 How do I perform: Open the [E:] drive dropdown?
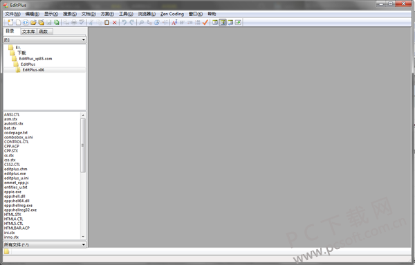pos(44,40)
